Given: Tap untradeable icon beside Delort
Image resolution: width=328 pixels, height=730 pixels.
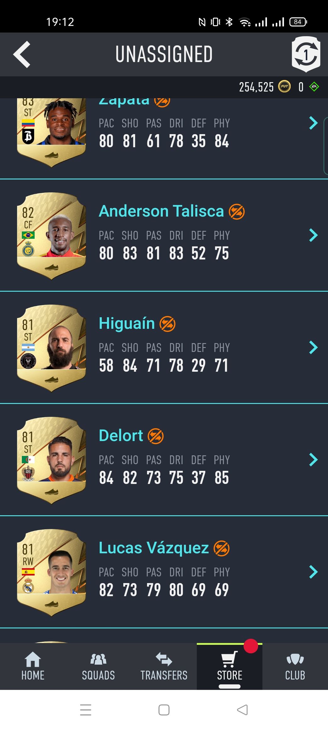Looking at the screenshot, I should pyautogui.click(x=156, y=436).
